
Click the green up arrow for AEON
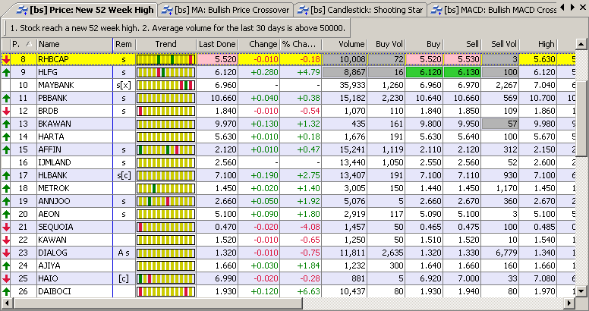(x=6, y=214)
